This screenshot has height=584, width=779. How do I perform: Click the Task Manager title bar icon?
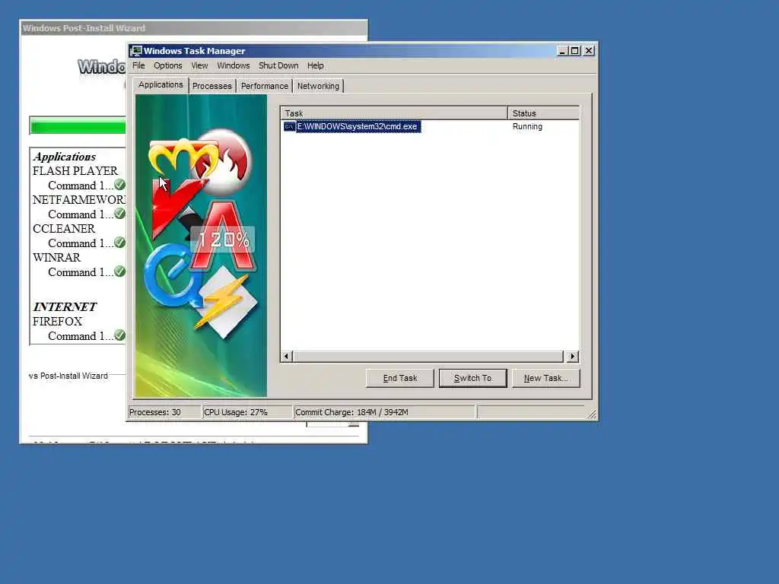[x=136, y=51]
